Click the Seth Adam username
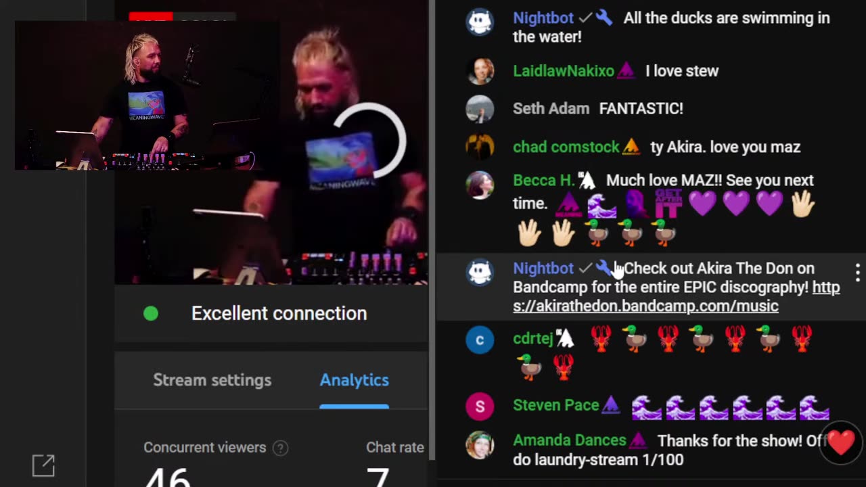Viewport: 866px width, 487px height. [x=551, y=108]
